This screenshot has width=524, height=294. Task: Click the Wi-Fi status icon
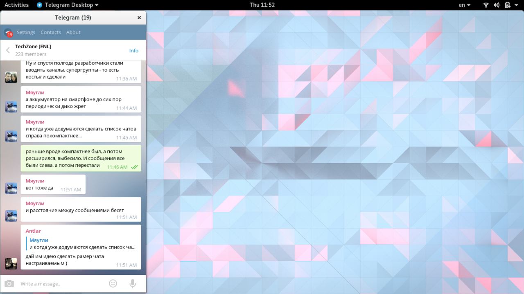coord(486,5)
